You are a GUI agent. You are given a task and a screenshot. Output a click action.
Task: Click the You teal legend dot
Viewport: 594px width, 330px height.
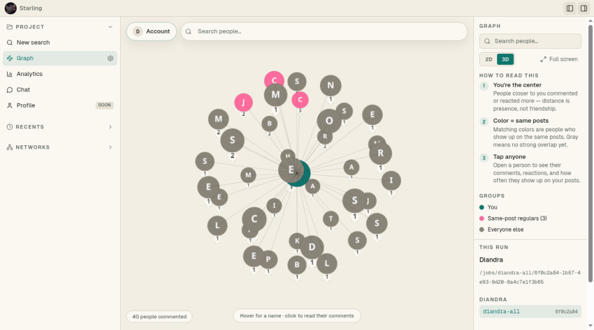(481, 207)
